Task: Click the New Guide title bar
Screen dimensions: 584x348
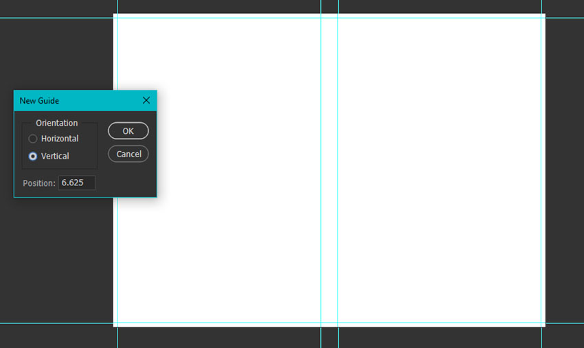Action: tap(85, 100)
